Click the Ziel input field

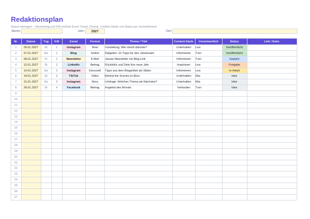[235, 31]
